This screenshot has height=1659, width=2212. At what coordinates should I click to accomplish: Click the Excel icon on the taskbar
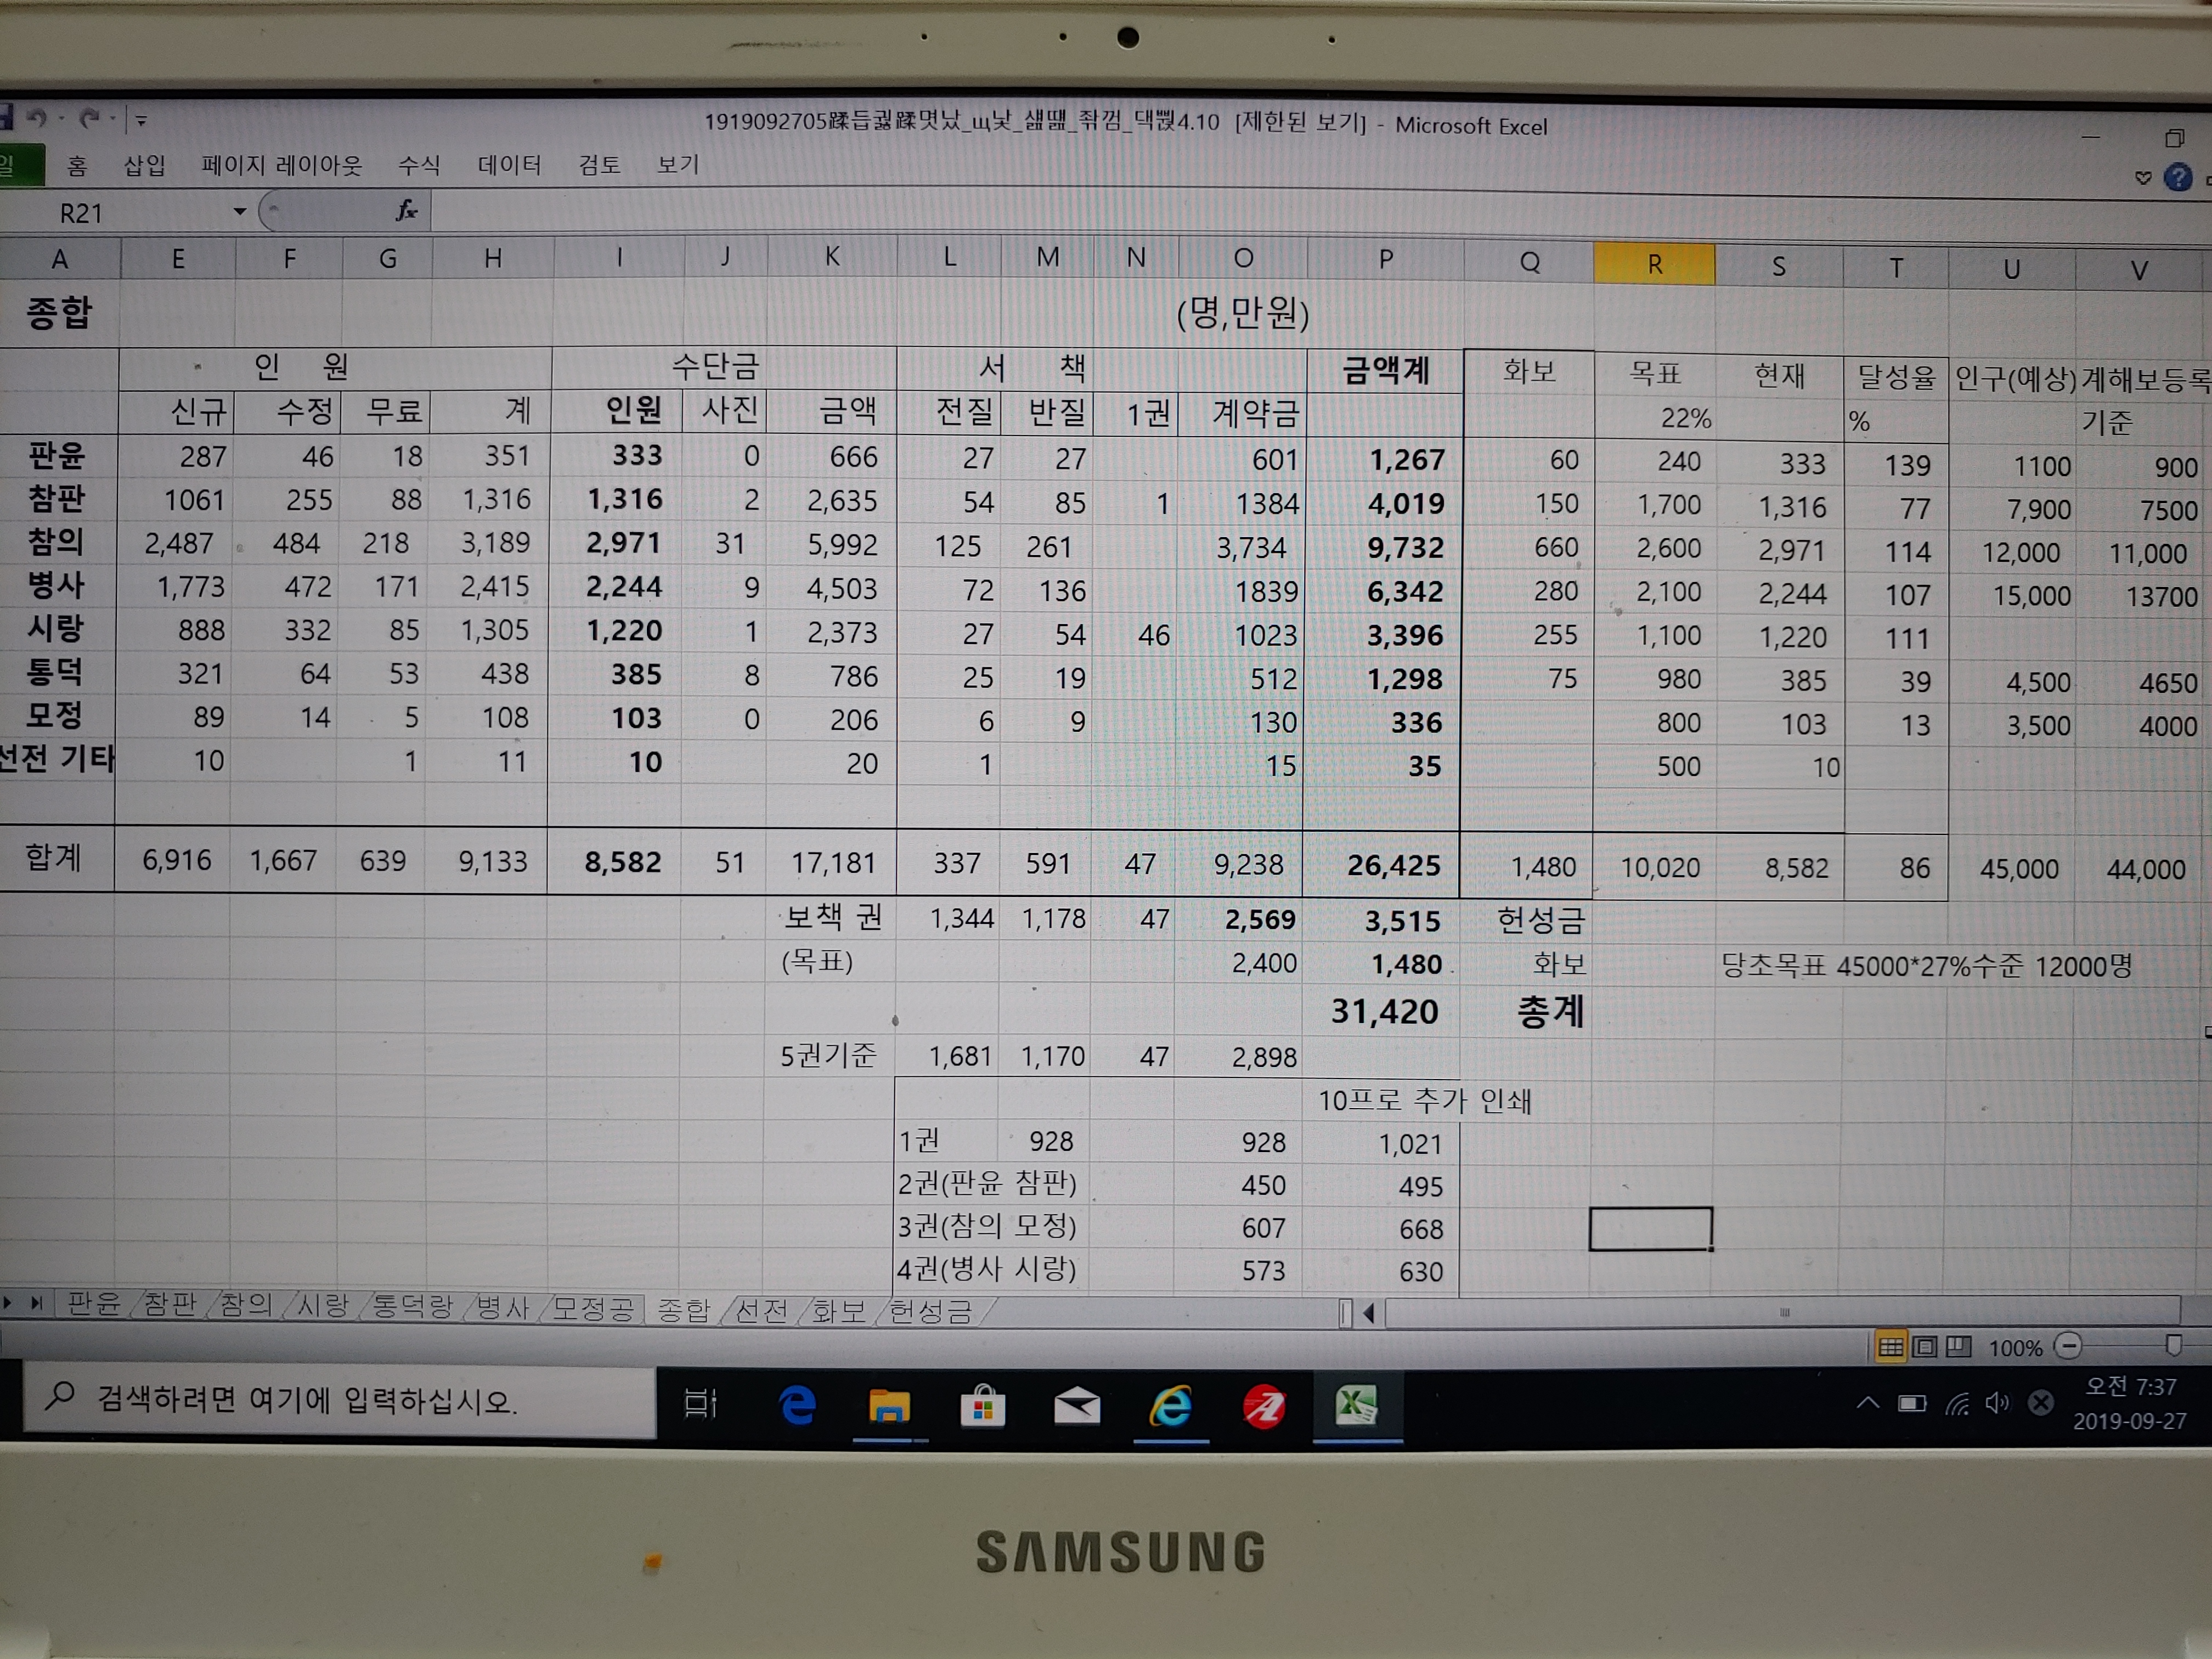tap(1357, 1406)
